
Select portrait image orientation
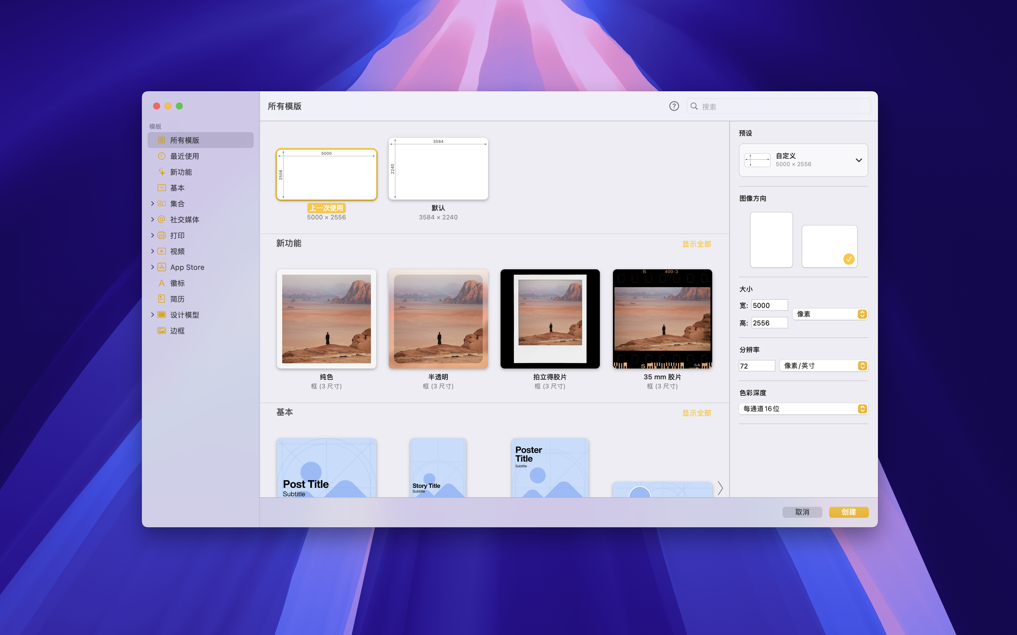click(771, 240)
